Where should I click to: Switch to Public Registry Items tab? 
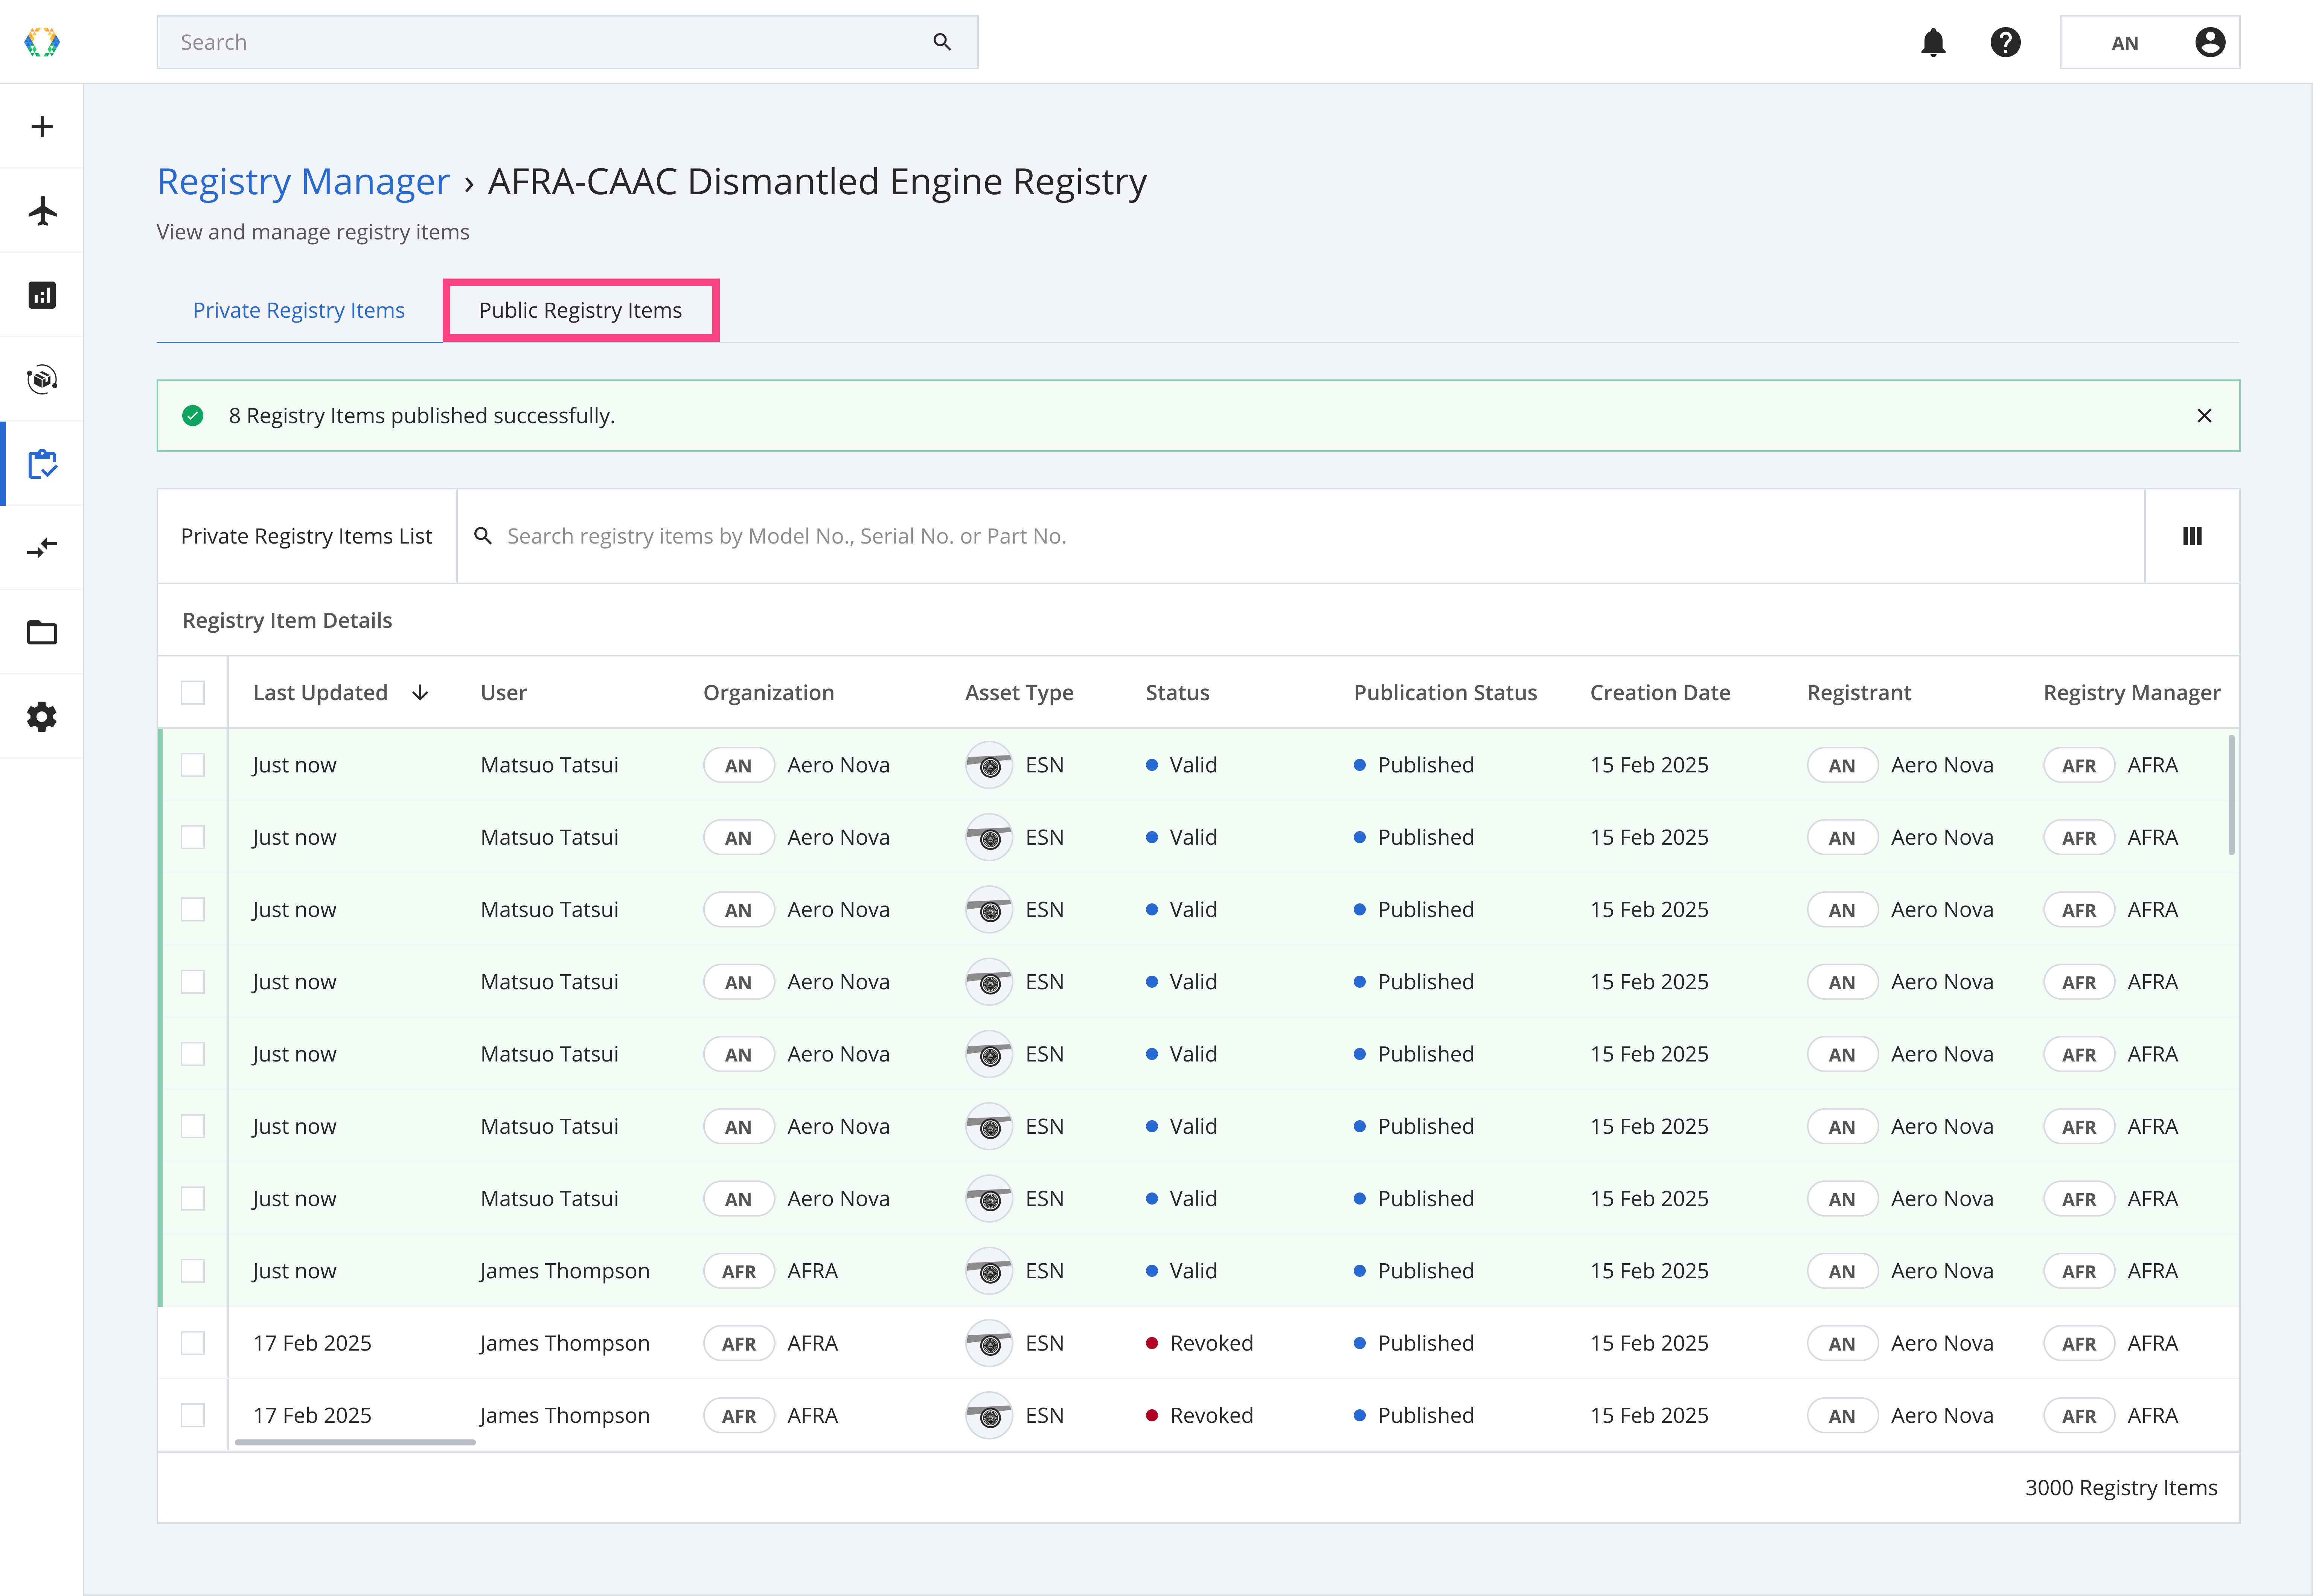tap(580, 310)
